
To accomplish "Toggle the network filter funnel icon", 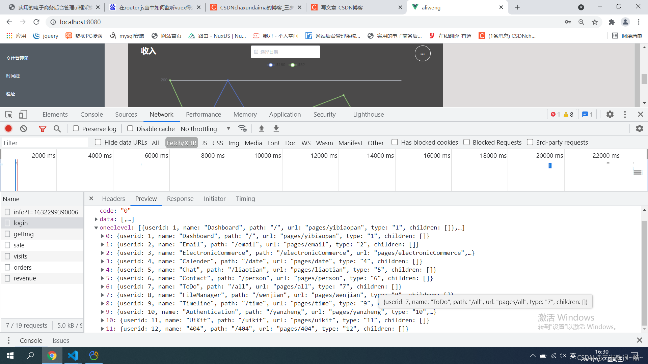I will (43, 129).
